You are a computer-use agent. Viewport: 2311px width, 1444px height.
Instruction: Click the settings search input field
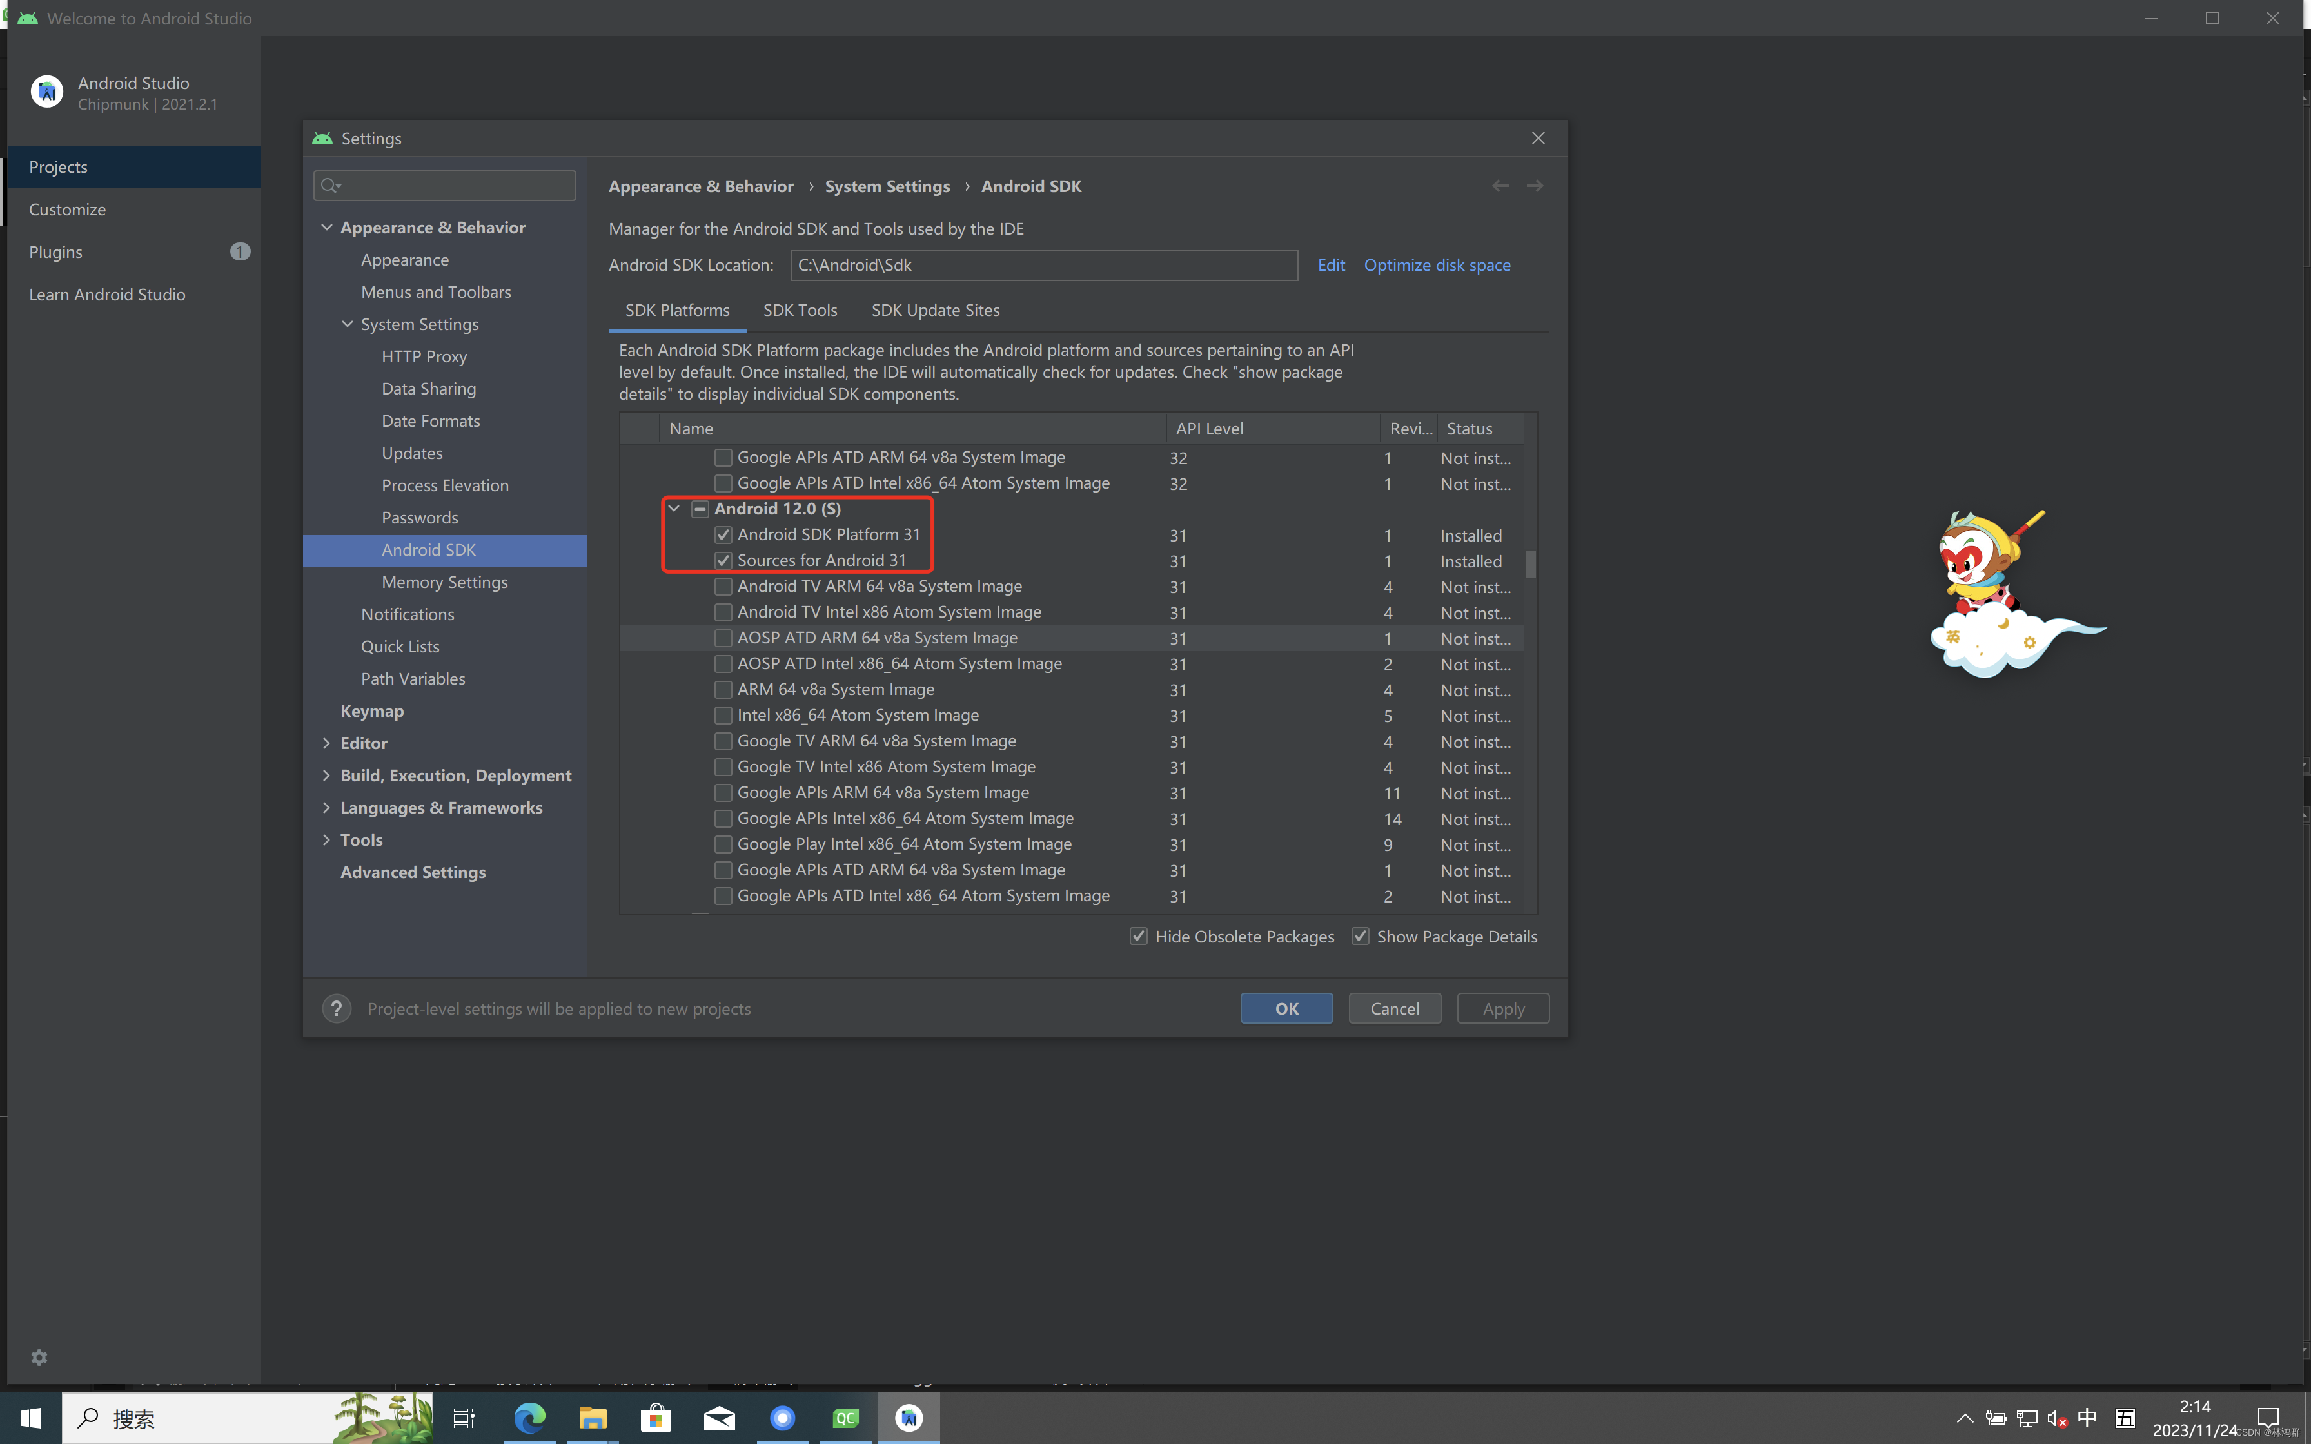(445, 185)
